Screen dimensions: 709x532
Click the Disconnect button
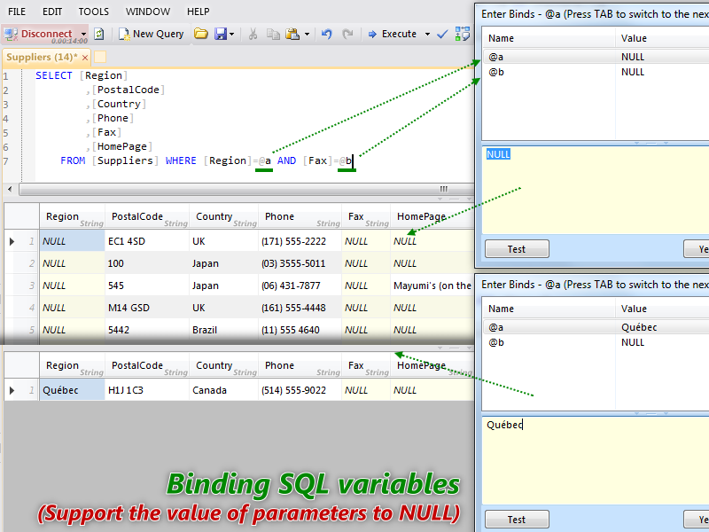click(x=39, y=34)
